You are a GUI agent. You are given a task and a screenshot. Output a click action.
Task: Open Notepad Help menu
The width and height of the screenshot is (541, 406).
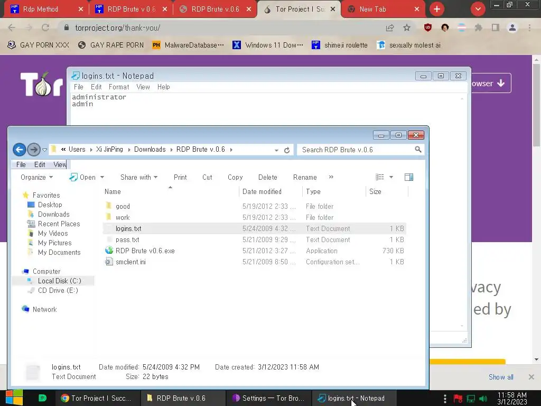coord(164,87)
